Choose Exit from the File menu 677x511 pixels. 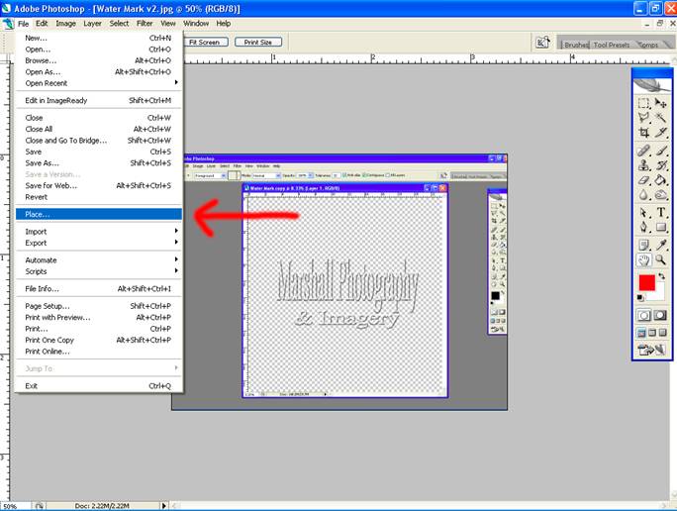[x=98, y=386]
